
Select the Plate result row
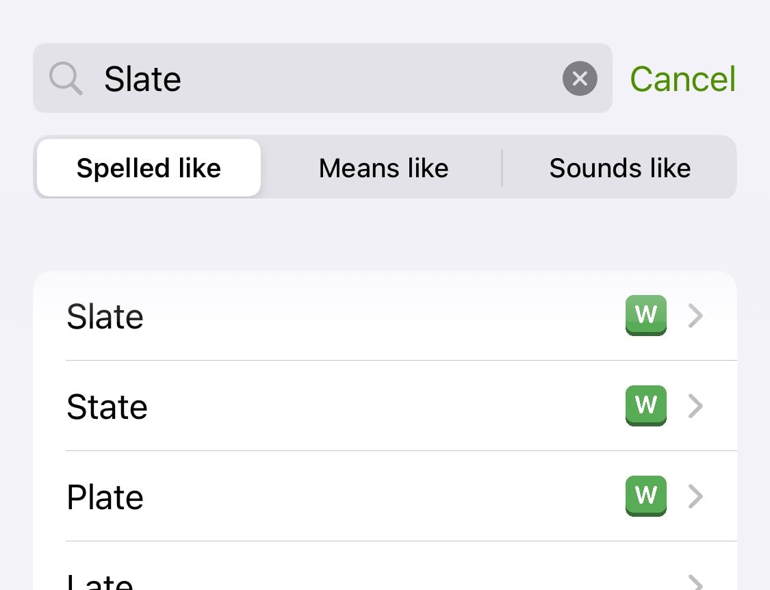click(385, 496)
